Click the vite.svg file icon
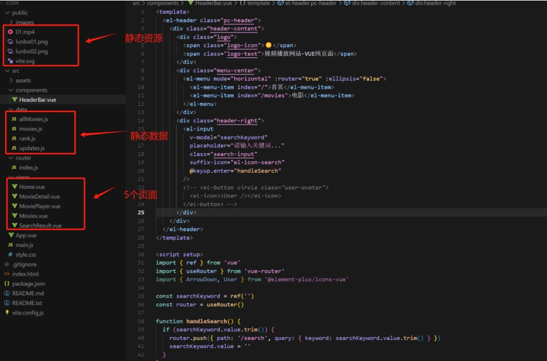Screen dimensions: 547x361 click(11, 61)
